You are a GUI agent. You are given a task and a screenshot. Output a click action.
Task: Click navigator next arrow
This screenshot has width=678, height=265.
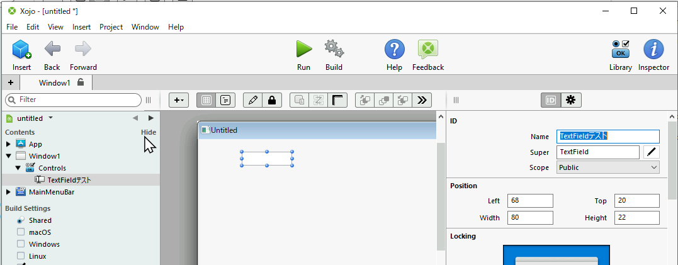[151, 118]
